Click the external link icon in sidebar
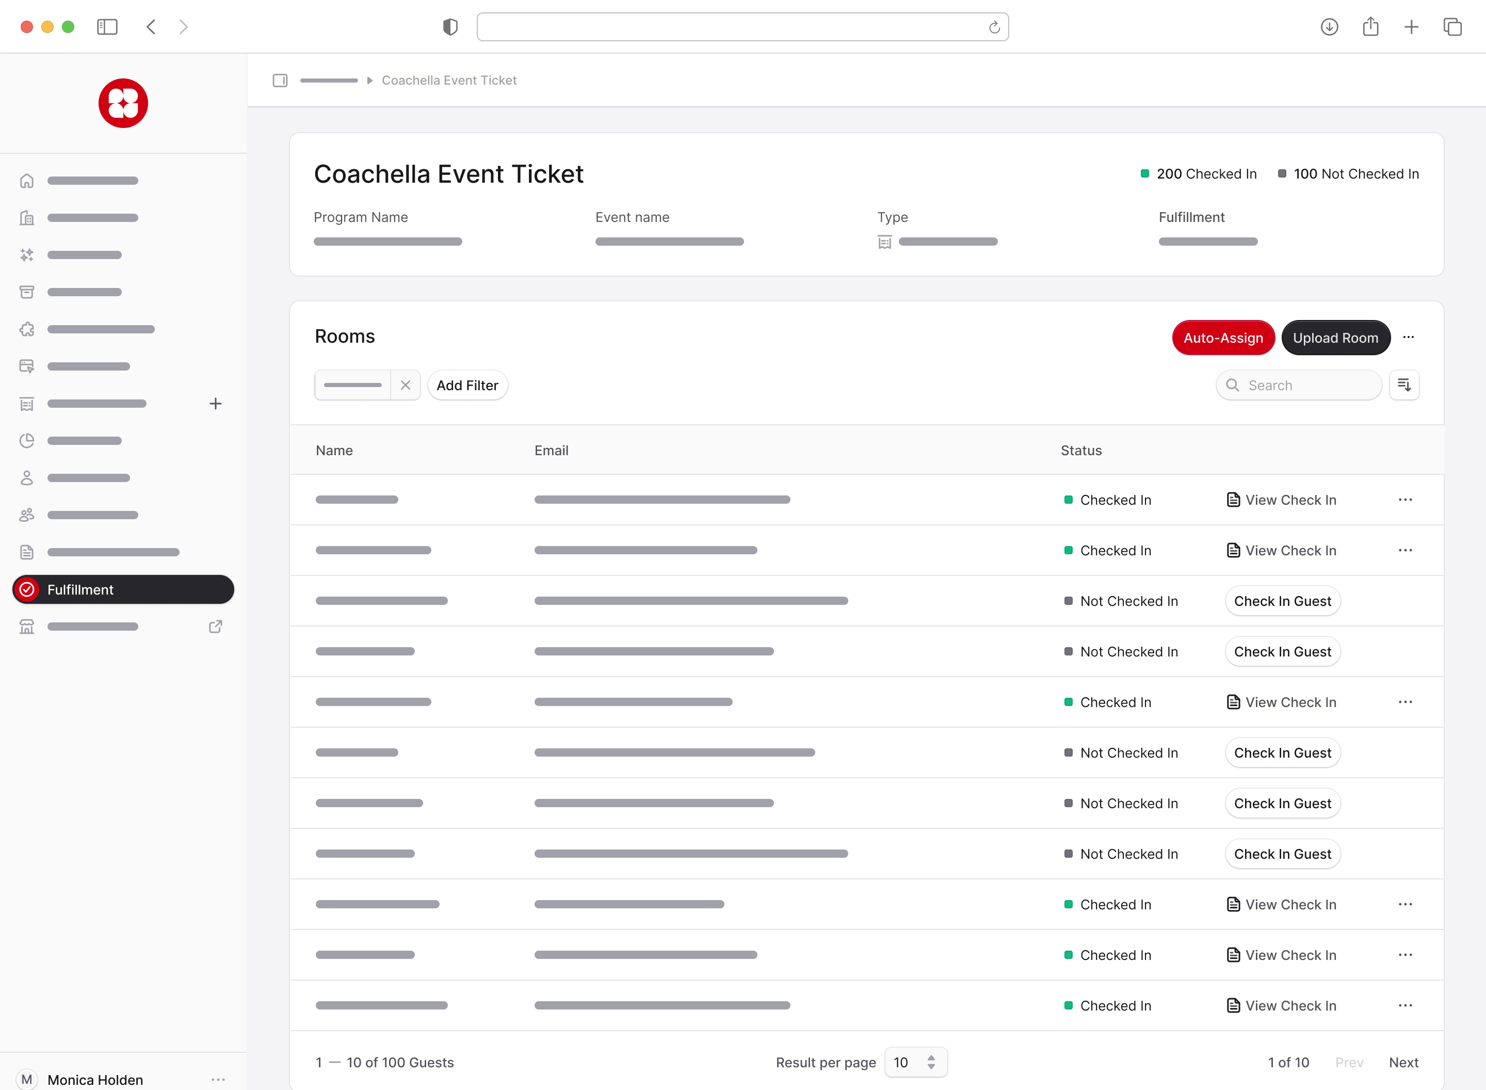This screenshot has height=1090, width=1486. pos(215,627)
